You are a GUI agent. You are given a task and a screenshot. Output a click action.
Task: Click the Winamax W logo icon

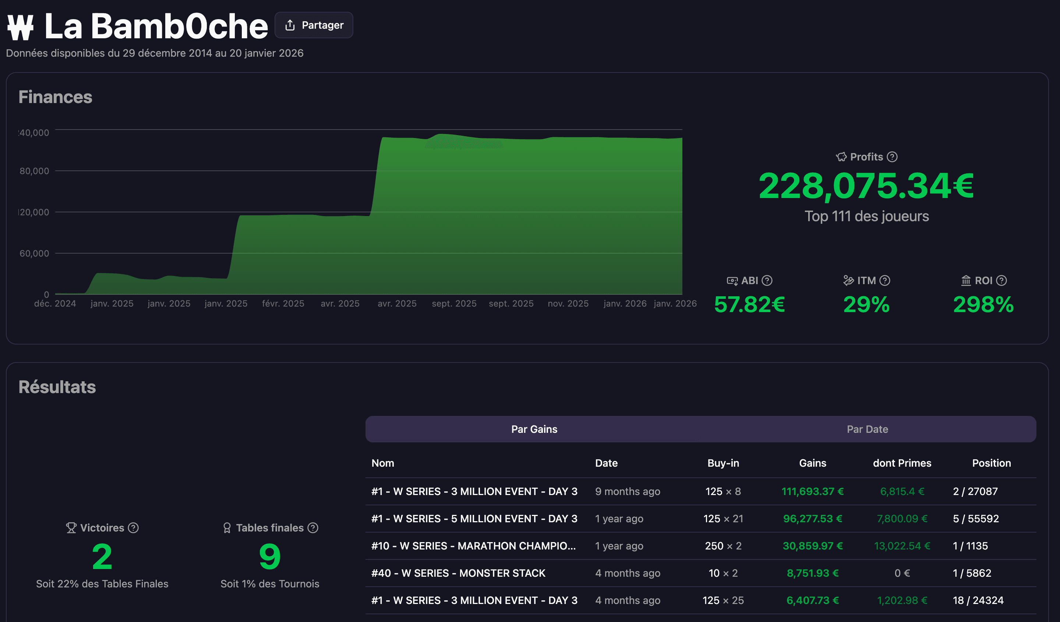tap(20, 27)
